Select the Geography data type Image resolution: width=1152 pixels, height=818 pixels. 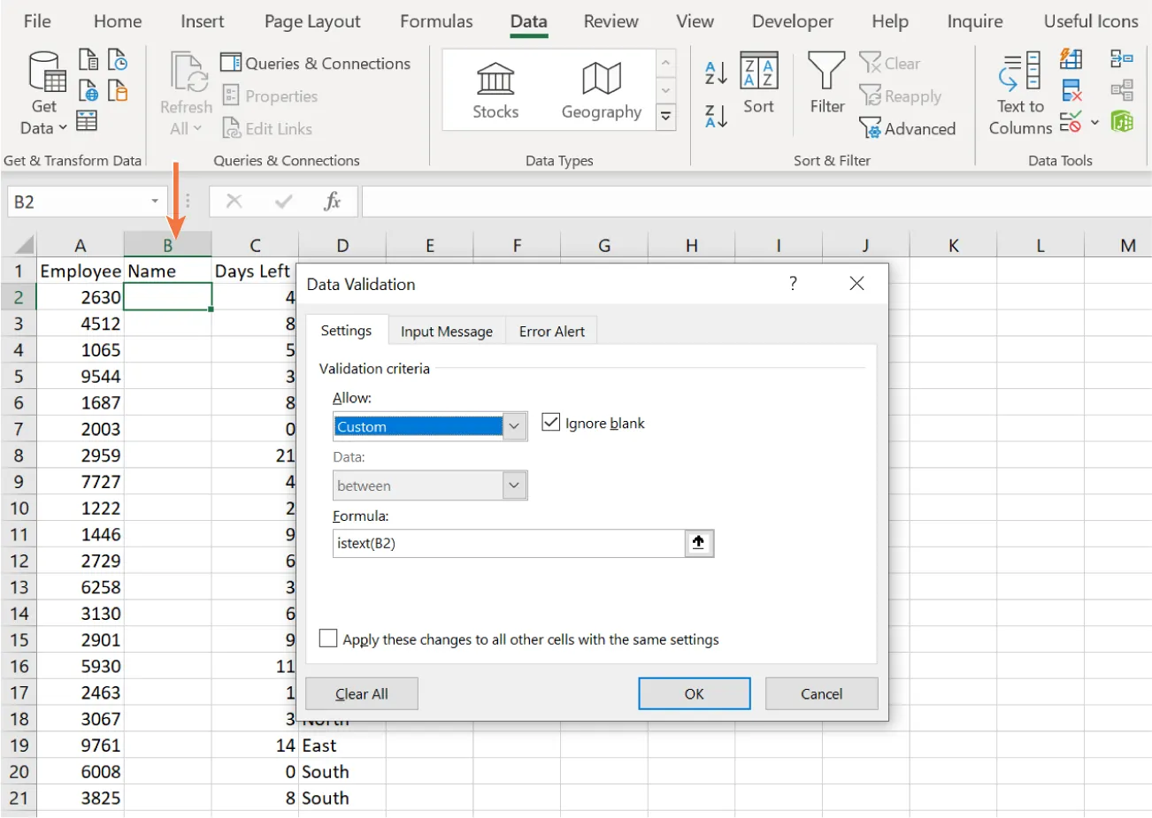pyautogui.click(x=601, y=88)
